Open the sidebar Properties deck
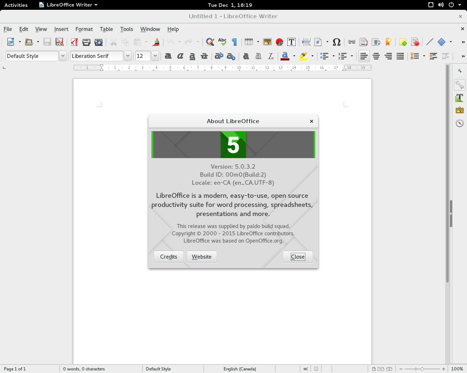Image resolution: width=467 pixels, height=373 pixels. click(x=460, y=85)
